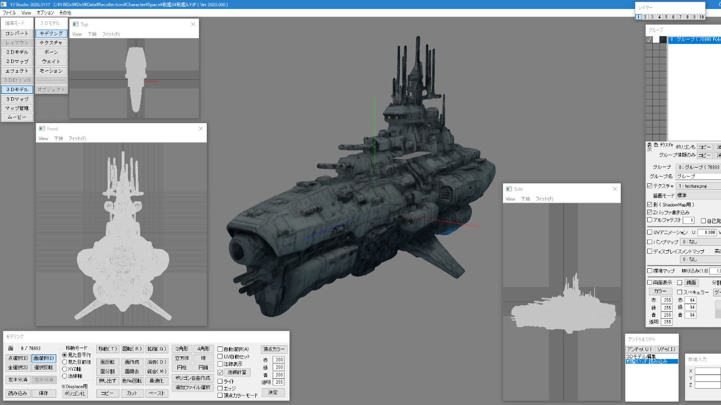
Task: Close the front view window
Action: click(201, 128)
